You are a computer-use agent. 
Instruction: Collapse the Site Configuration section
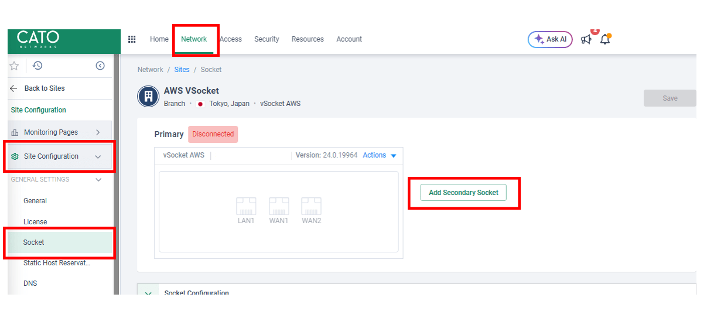[98, 157]
